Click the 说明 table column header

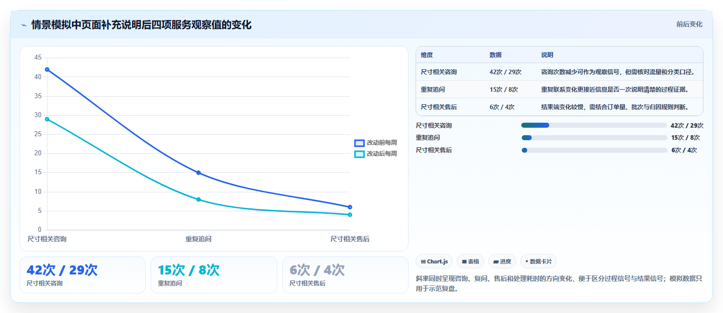point(547,55)
